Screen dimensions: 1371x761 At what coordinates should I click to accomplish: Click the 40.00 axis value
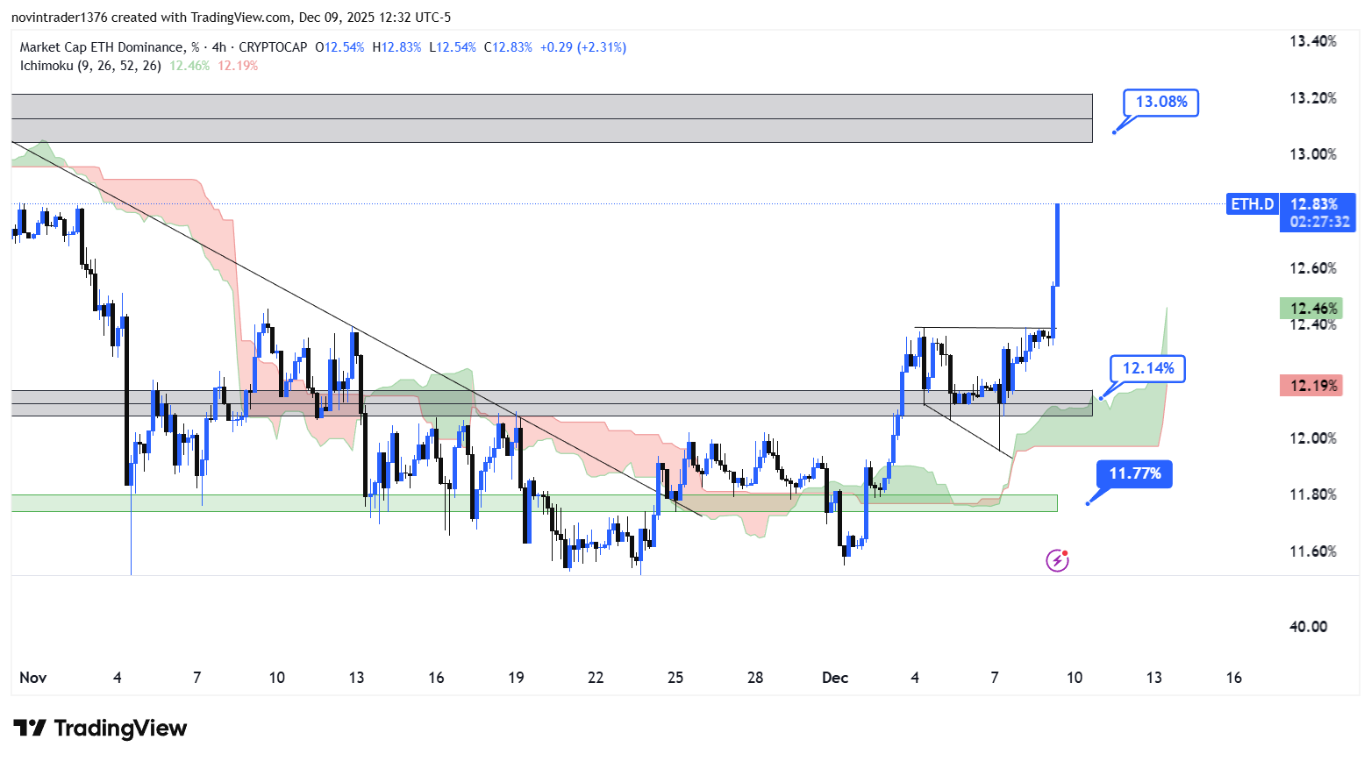tap(1308, 627)
